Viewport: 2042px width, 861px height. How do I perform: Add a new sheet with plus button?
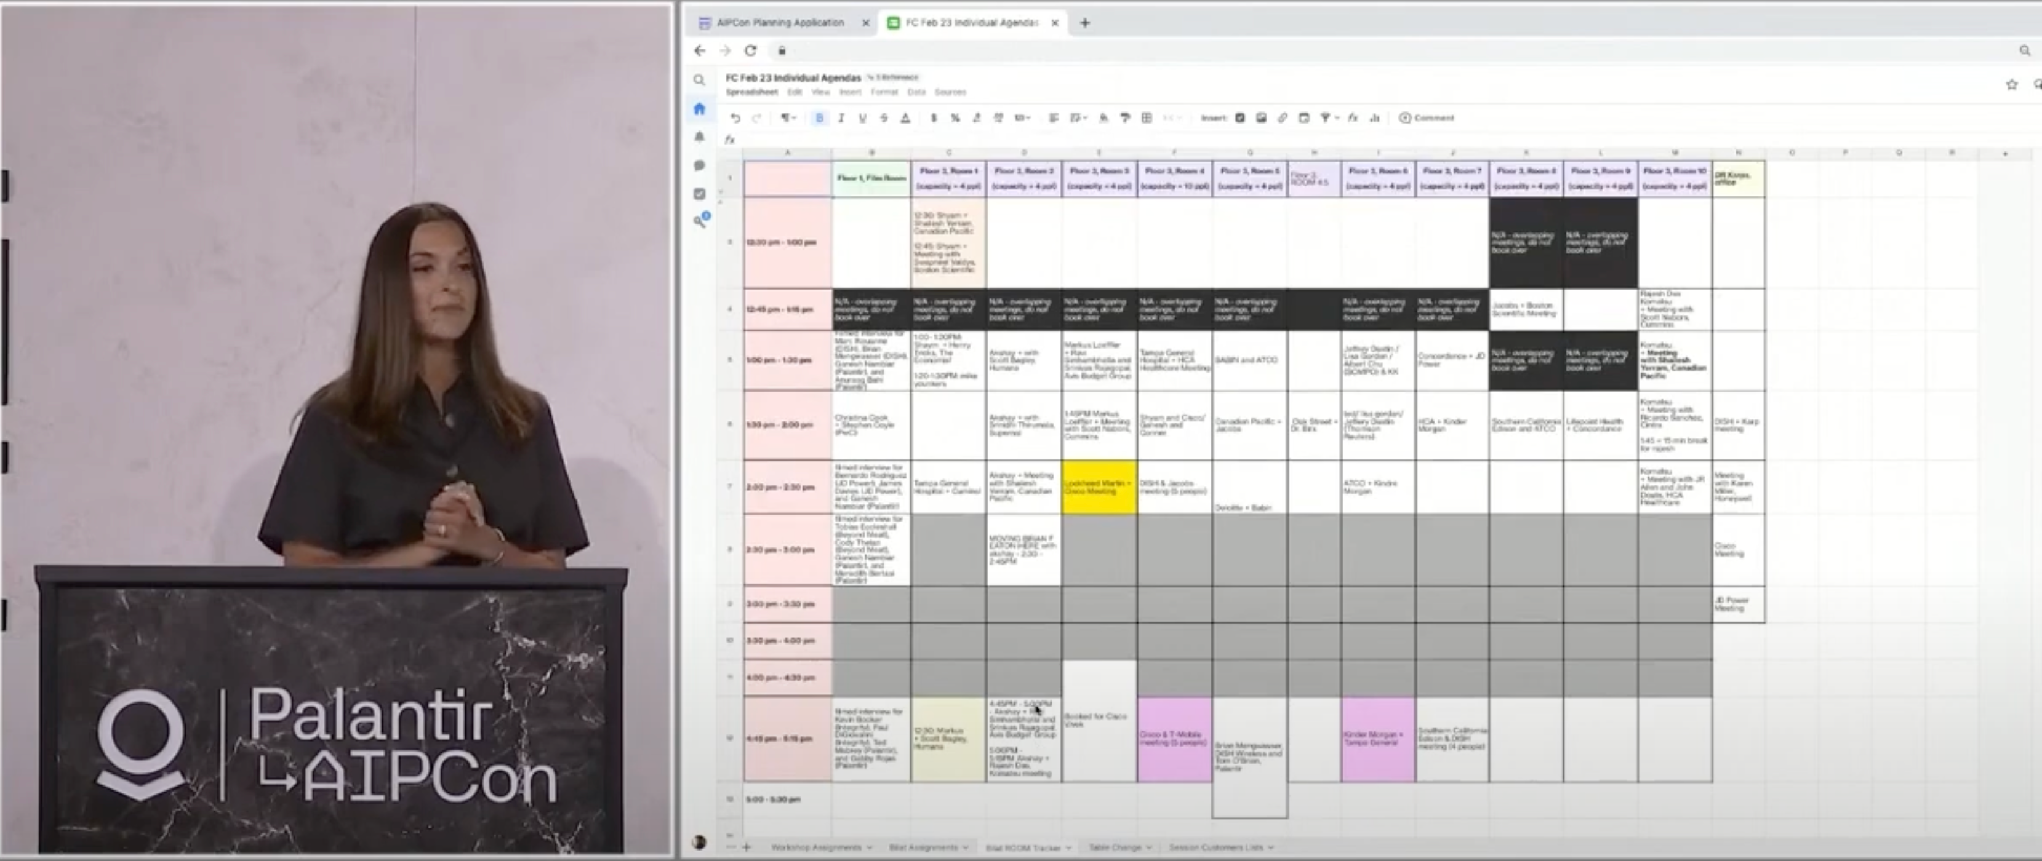tap(746, 847)
